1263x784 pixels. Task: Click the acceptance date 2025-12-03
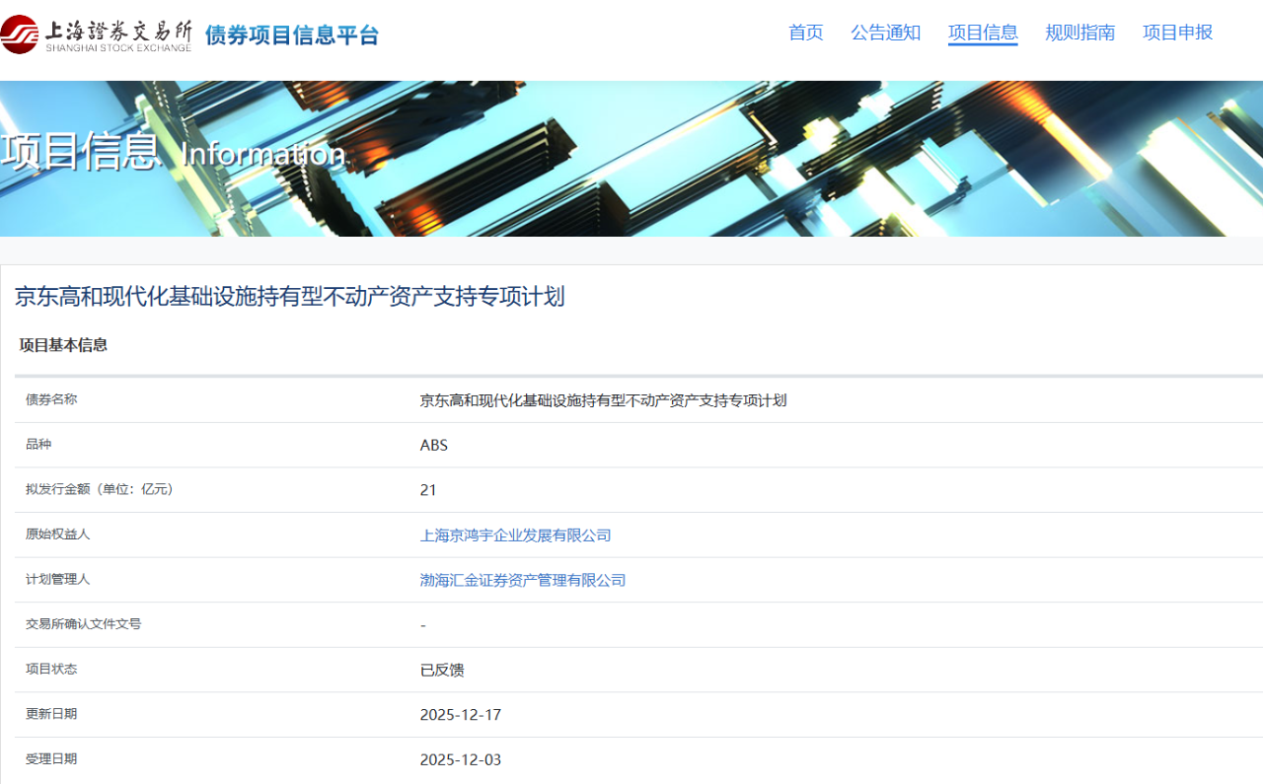tap(460, 759)
